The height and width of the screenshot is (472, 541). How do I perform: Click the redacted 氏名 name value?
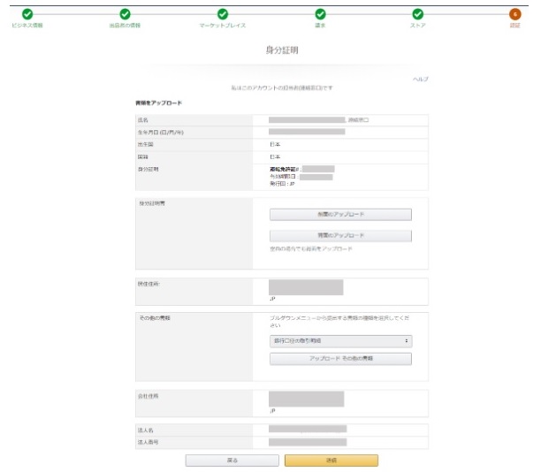(x=306, y=119)
